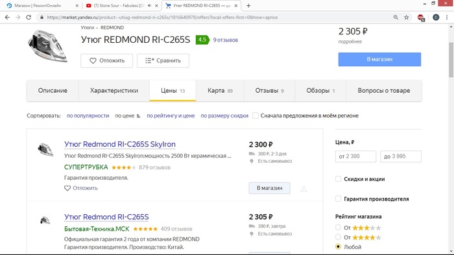Click delivery text 300 ₽, 2-3 дня
The height and width of the screenshot is (255, 454).
pyautogui.click(x=272, y=154)
